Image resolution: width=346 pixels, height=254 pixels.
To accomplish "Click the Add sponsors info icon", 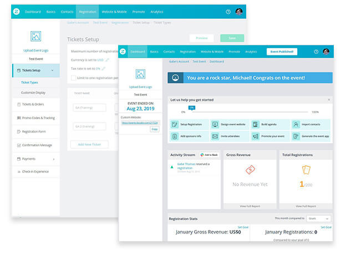I will pos(174,136).
